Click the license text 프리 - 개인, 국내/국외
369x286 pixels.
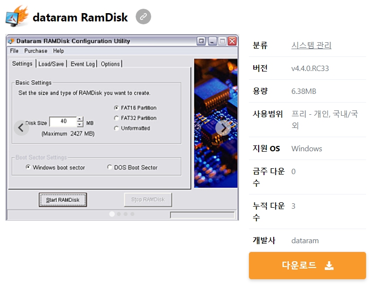325,120
